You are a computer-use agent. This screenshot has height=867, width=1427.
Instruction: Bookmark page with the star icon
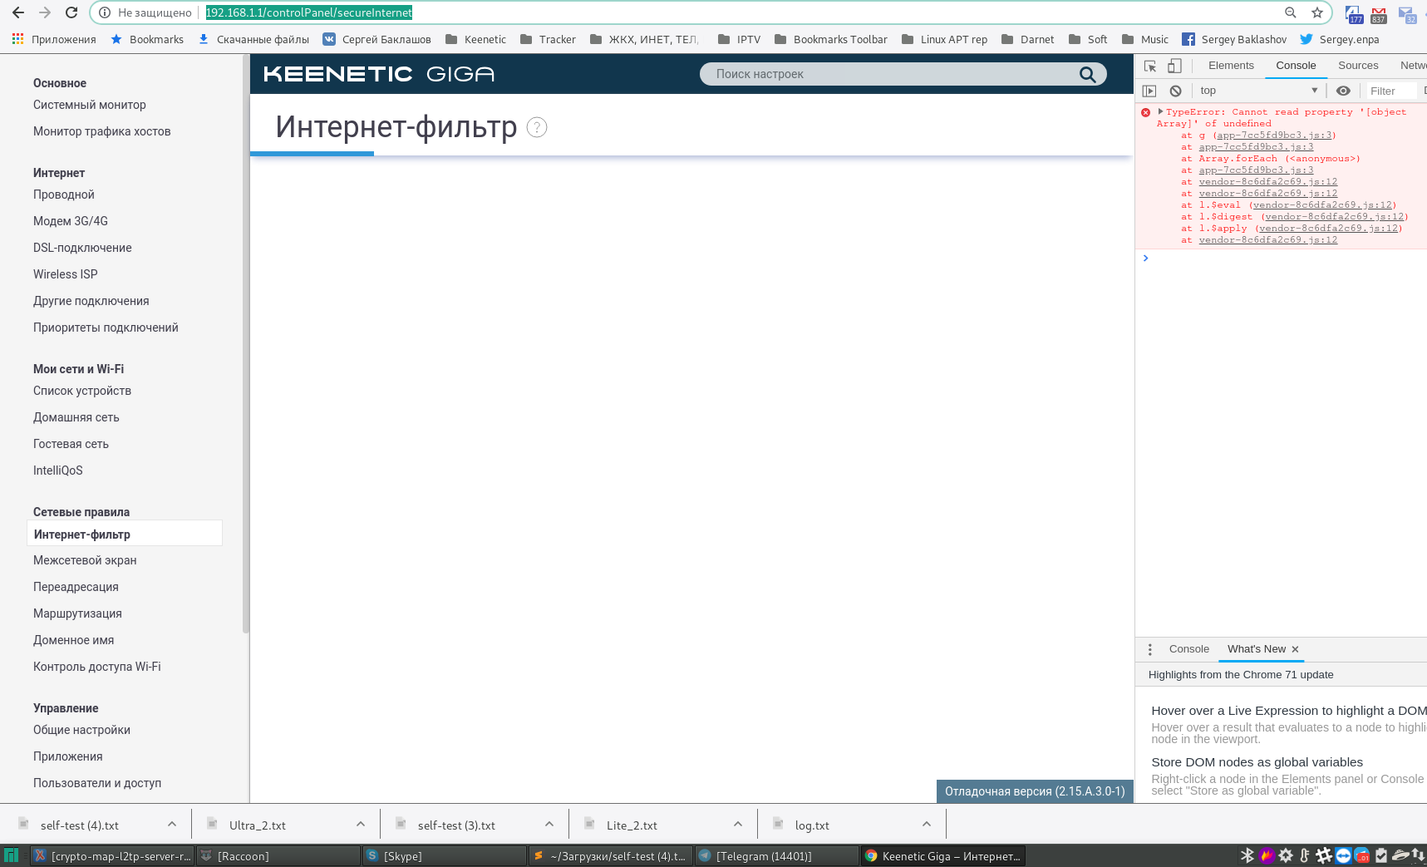tap(1317, 12)
